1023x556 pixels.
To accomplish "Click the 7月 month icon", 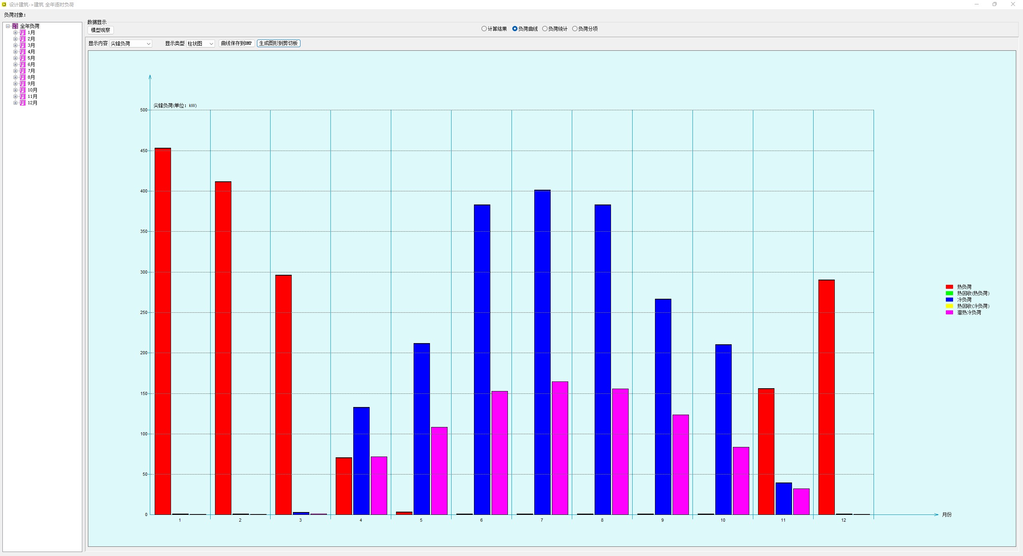I will point(23,71).
